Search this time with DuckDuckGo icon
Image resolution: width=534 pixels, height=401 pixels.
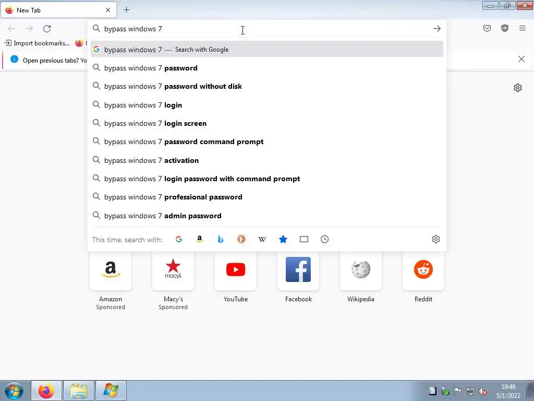click(241, 239)
